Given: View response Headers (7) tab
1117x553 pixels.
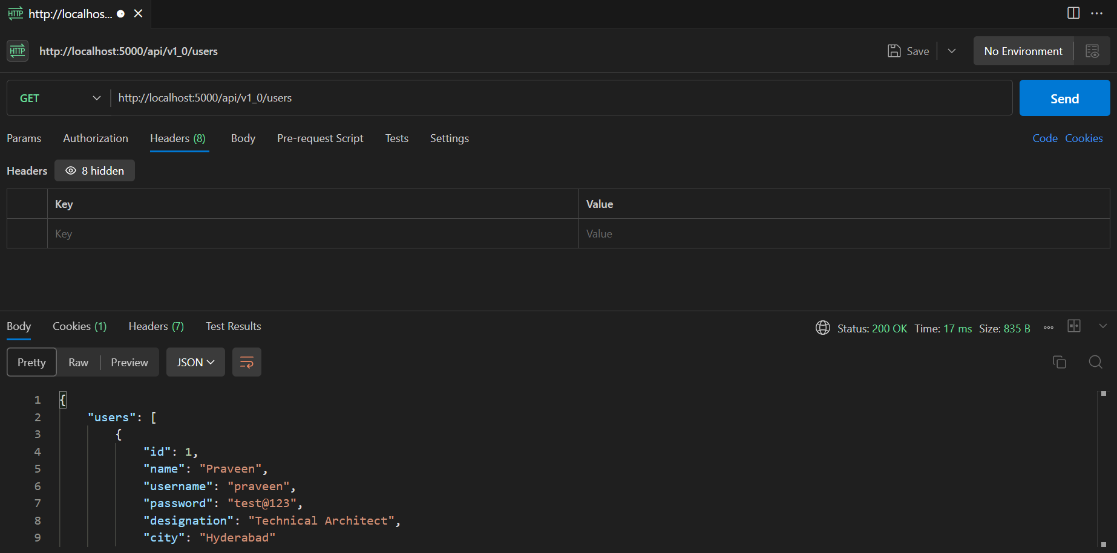Looking at the screenshot, I should pos(156,326).
